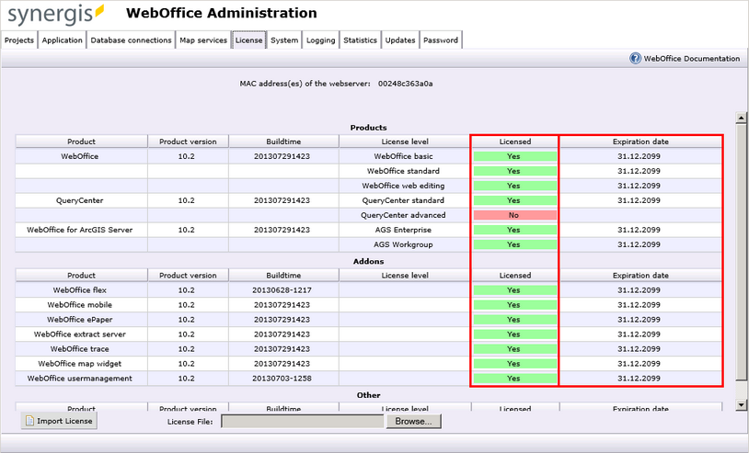Click the QueryCenter advanced license level
The height and width of the screenshot is (453, 749).
[x=404, y=215]
